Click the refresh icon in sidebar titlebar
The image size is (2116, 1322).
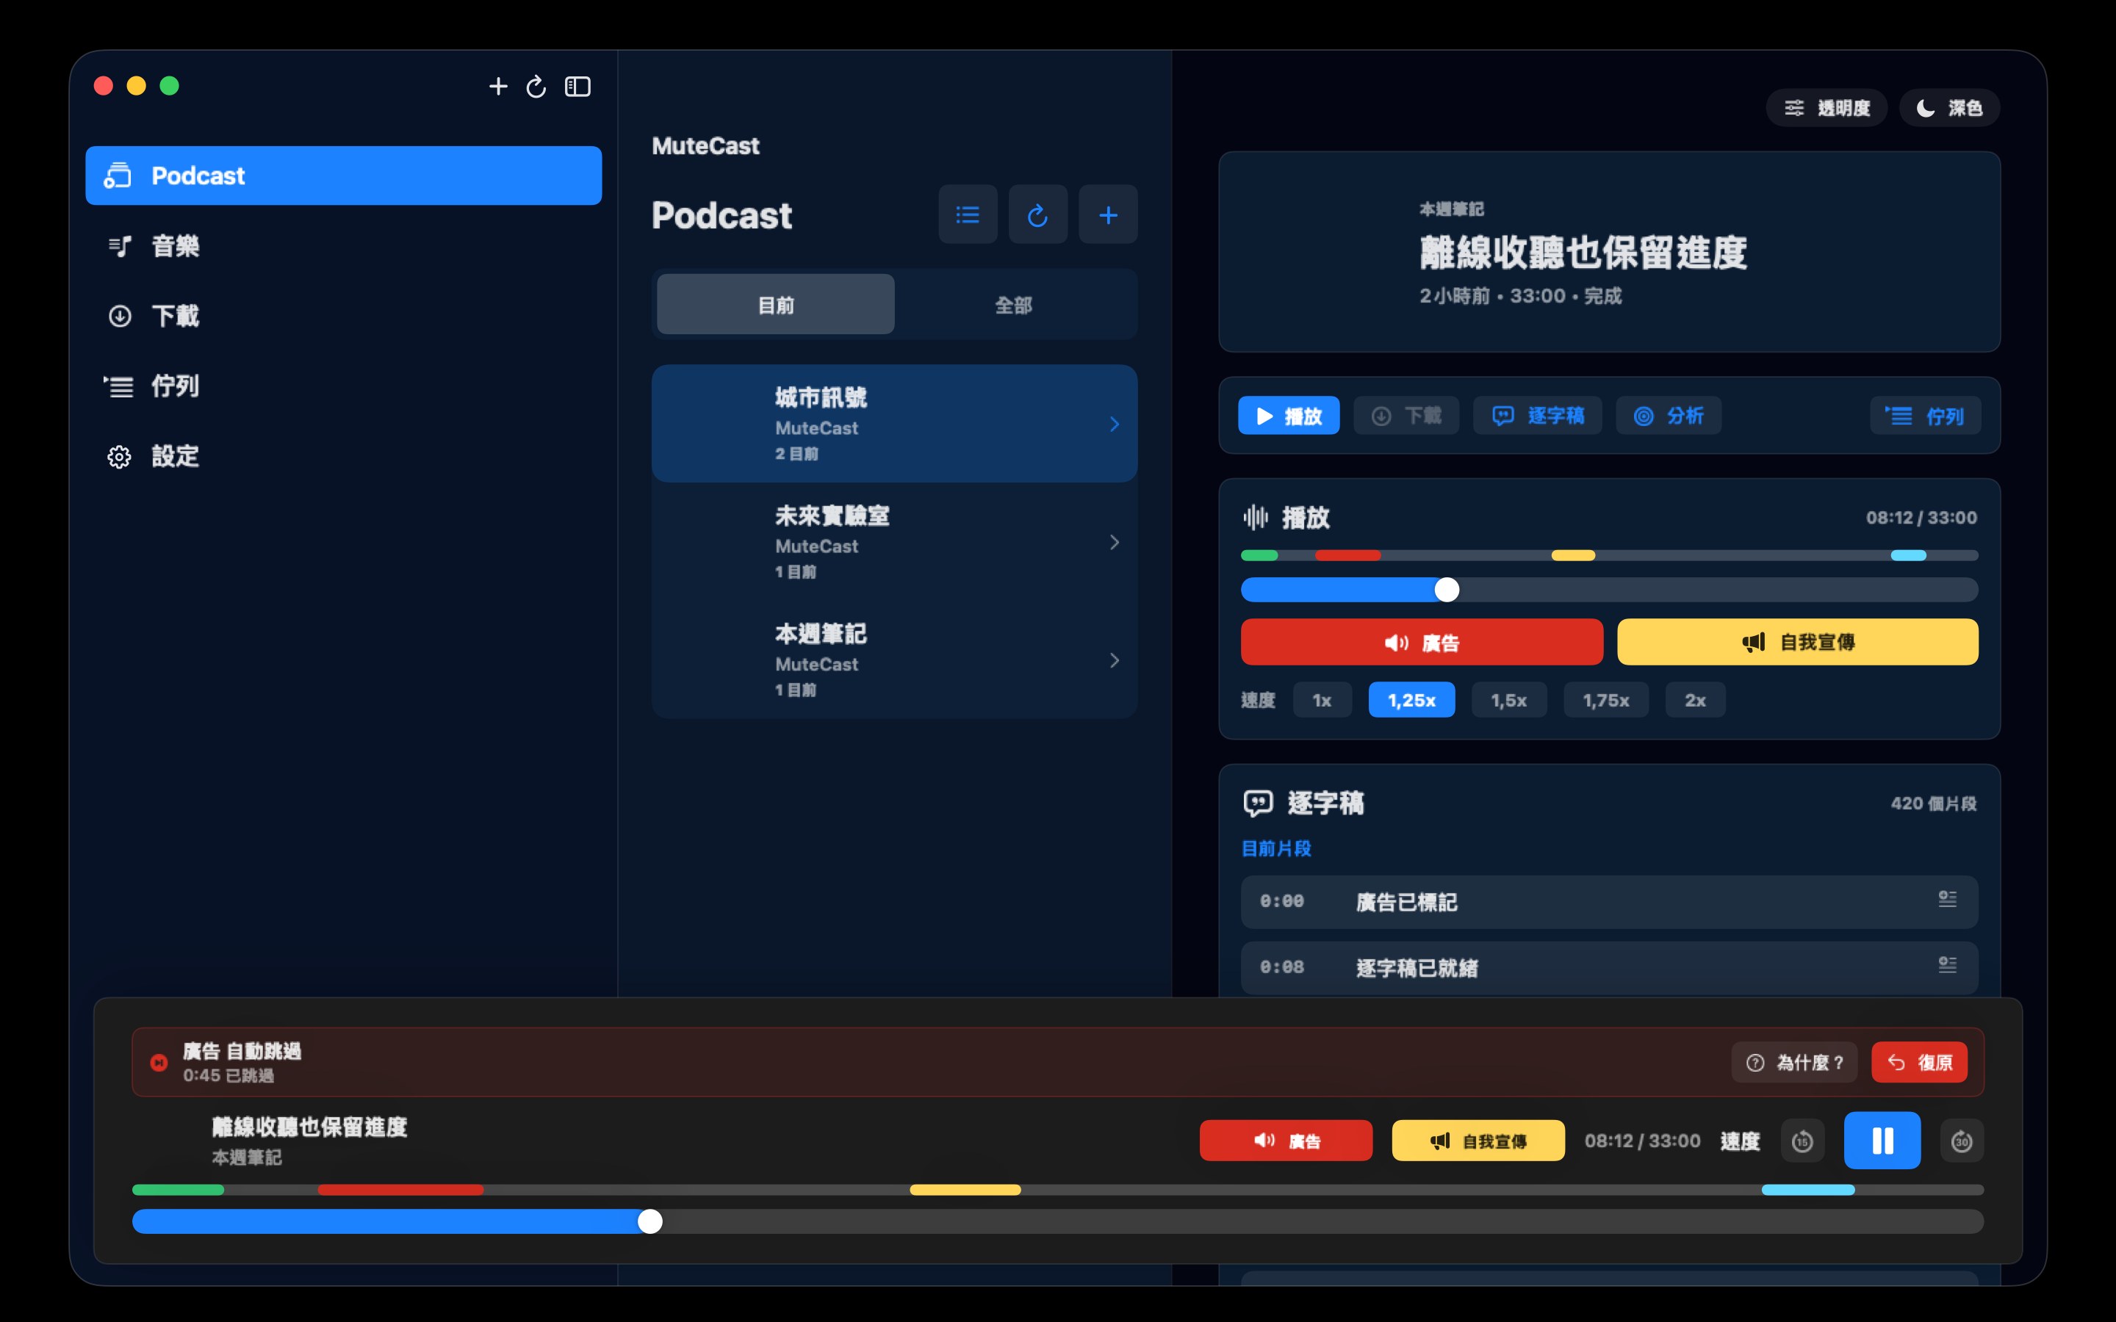point(536,86)
